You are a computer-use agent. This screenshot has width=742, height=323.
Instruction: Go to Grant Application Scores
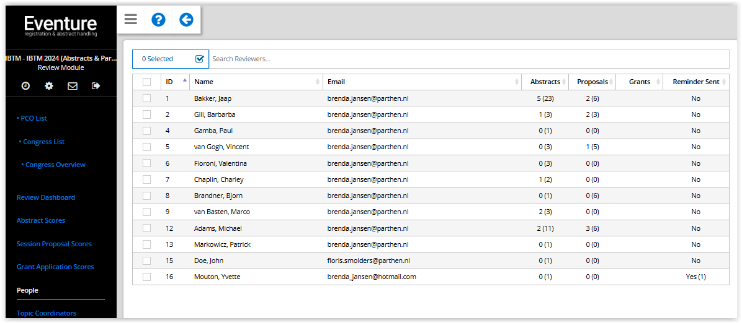click(x=55, y=267)
